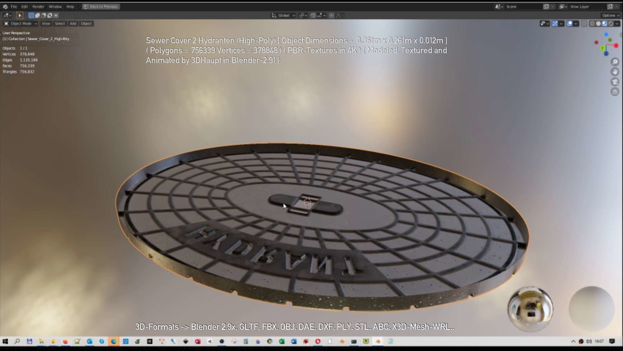Choose the Extend selection mode icon
Image resolution: width=623 pixels, height=351 pixels.
pyautogui.click(x=37, y=15)
